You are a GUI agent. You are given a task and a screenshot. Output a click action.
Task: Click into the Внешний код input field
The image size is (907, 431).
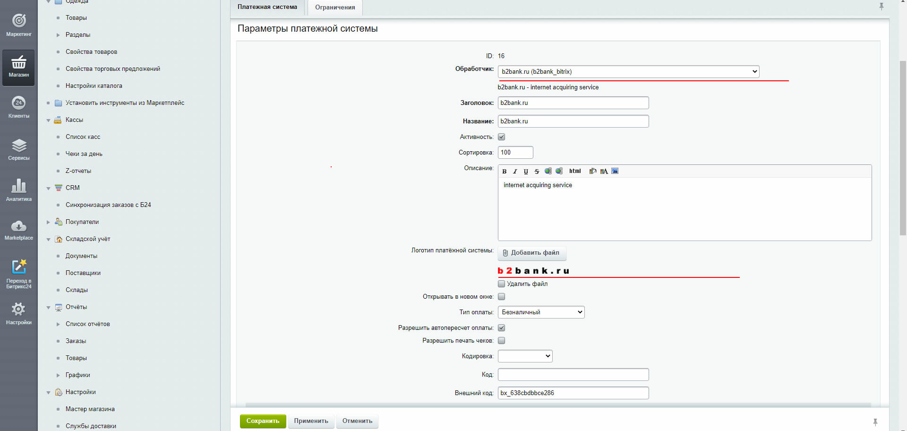point(573,393)
